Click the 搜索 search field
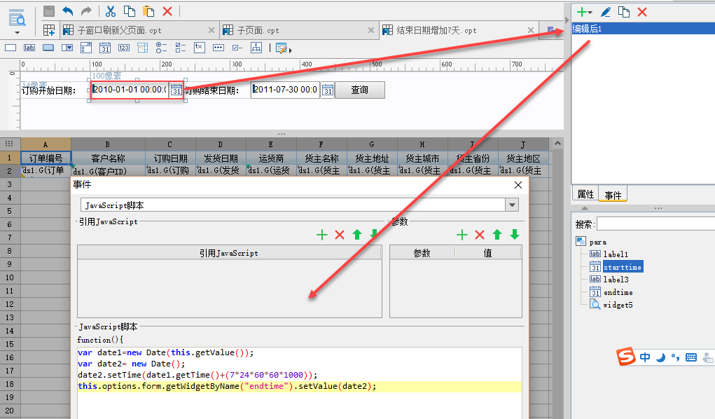This screenshot has height=419, width=715. 655,224
